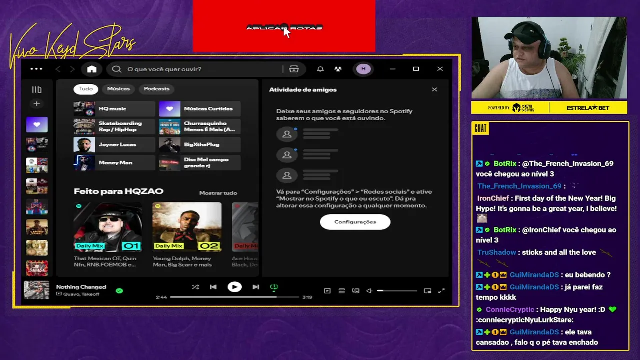Enter full screen mode icon
The width and height of the screenshot is (640, 360).
[441, 291]
